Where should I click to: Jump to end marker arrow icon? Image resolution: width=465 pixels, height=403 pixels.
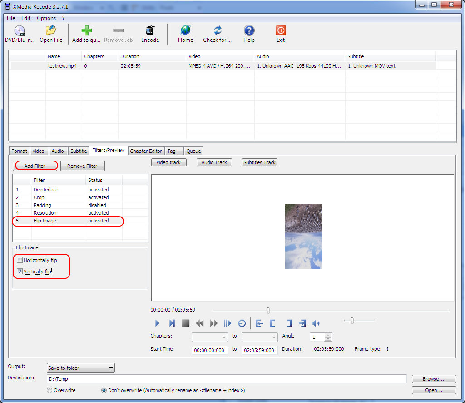coord(302,323)
